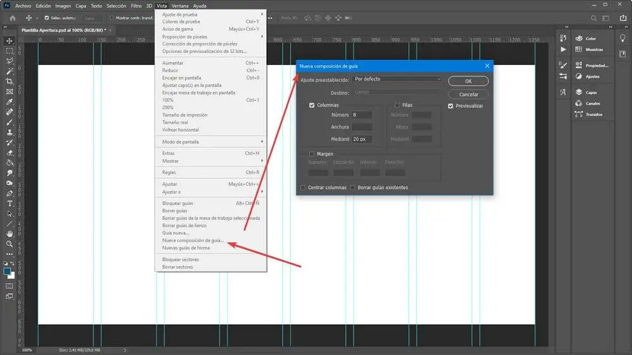The image size is (632, 355).
Task: Check Centrar columnas option
Action: click(303, 187)
